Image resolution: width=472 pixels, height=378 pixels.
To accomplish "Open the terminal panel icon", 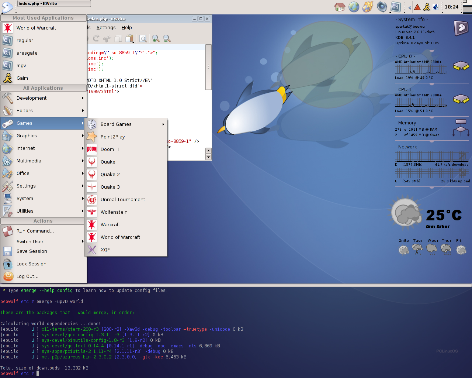I will [x=396, y=7].
